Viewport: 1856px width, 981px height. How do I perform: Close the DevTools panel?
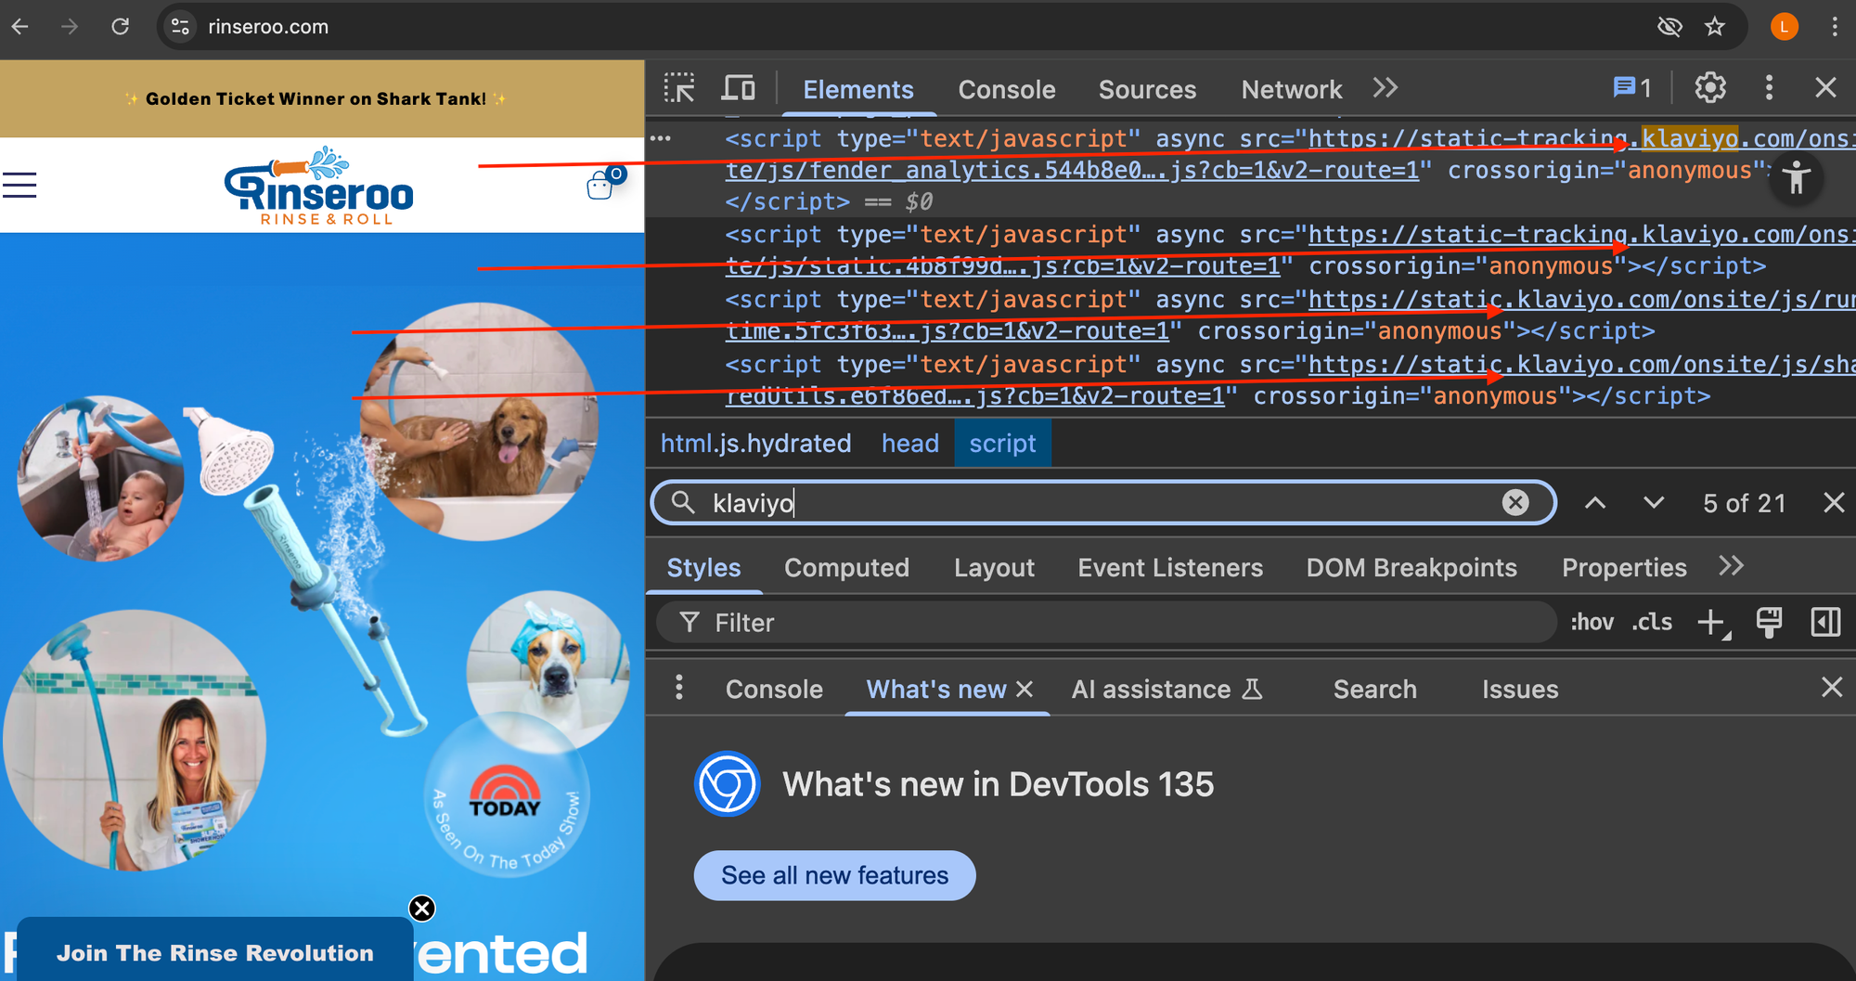[1825, 88]
